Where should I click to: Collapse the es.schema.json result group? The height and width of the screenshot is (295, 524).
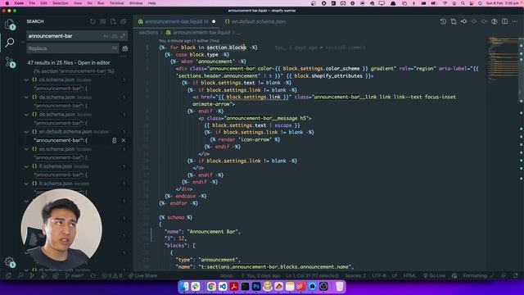pos(26,149)
